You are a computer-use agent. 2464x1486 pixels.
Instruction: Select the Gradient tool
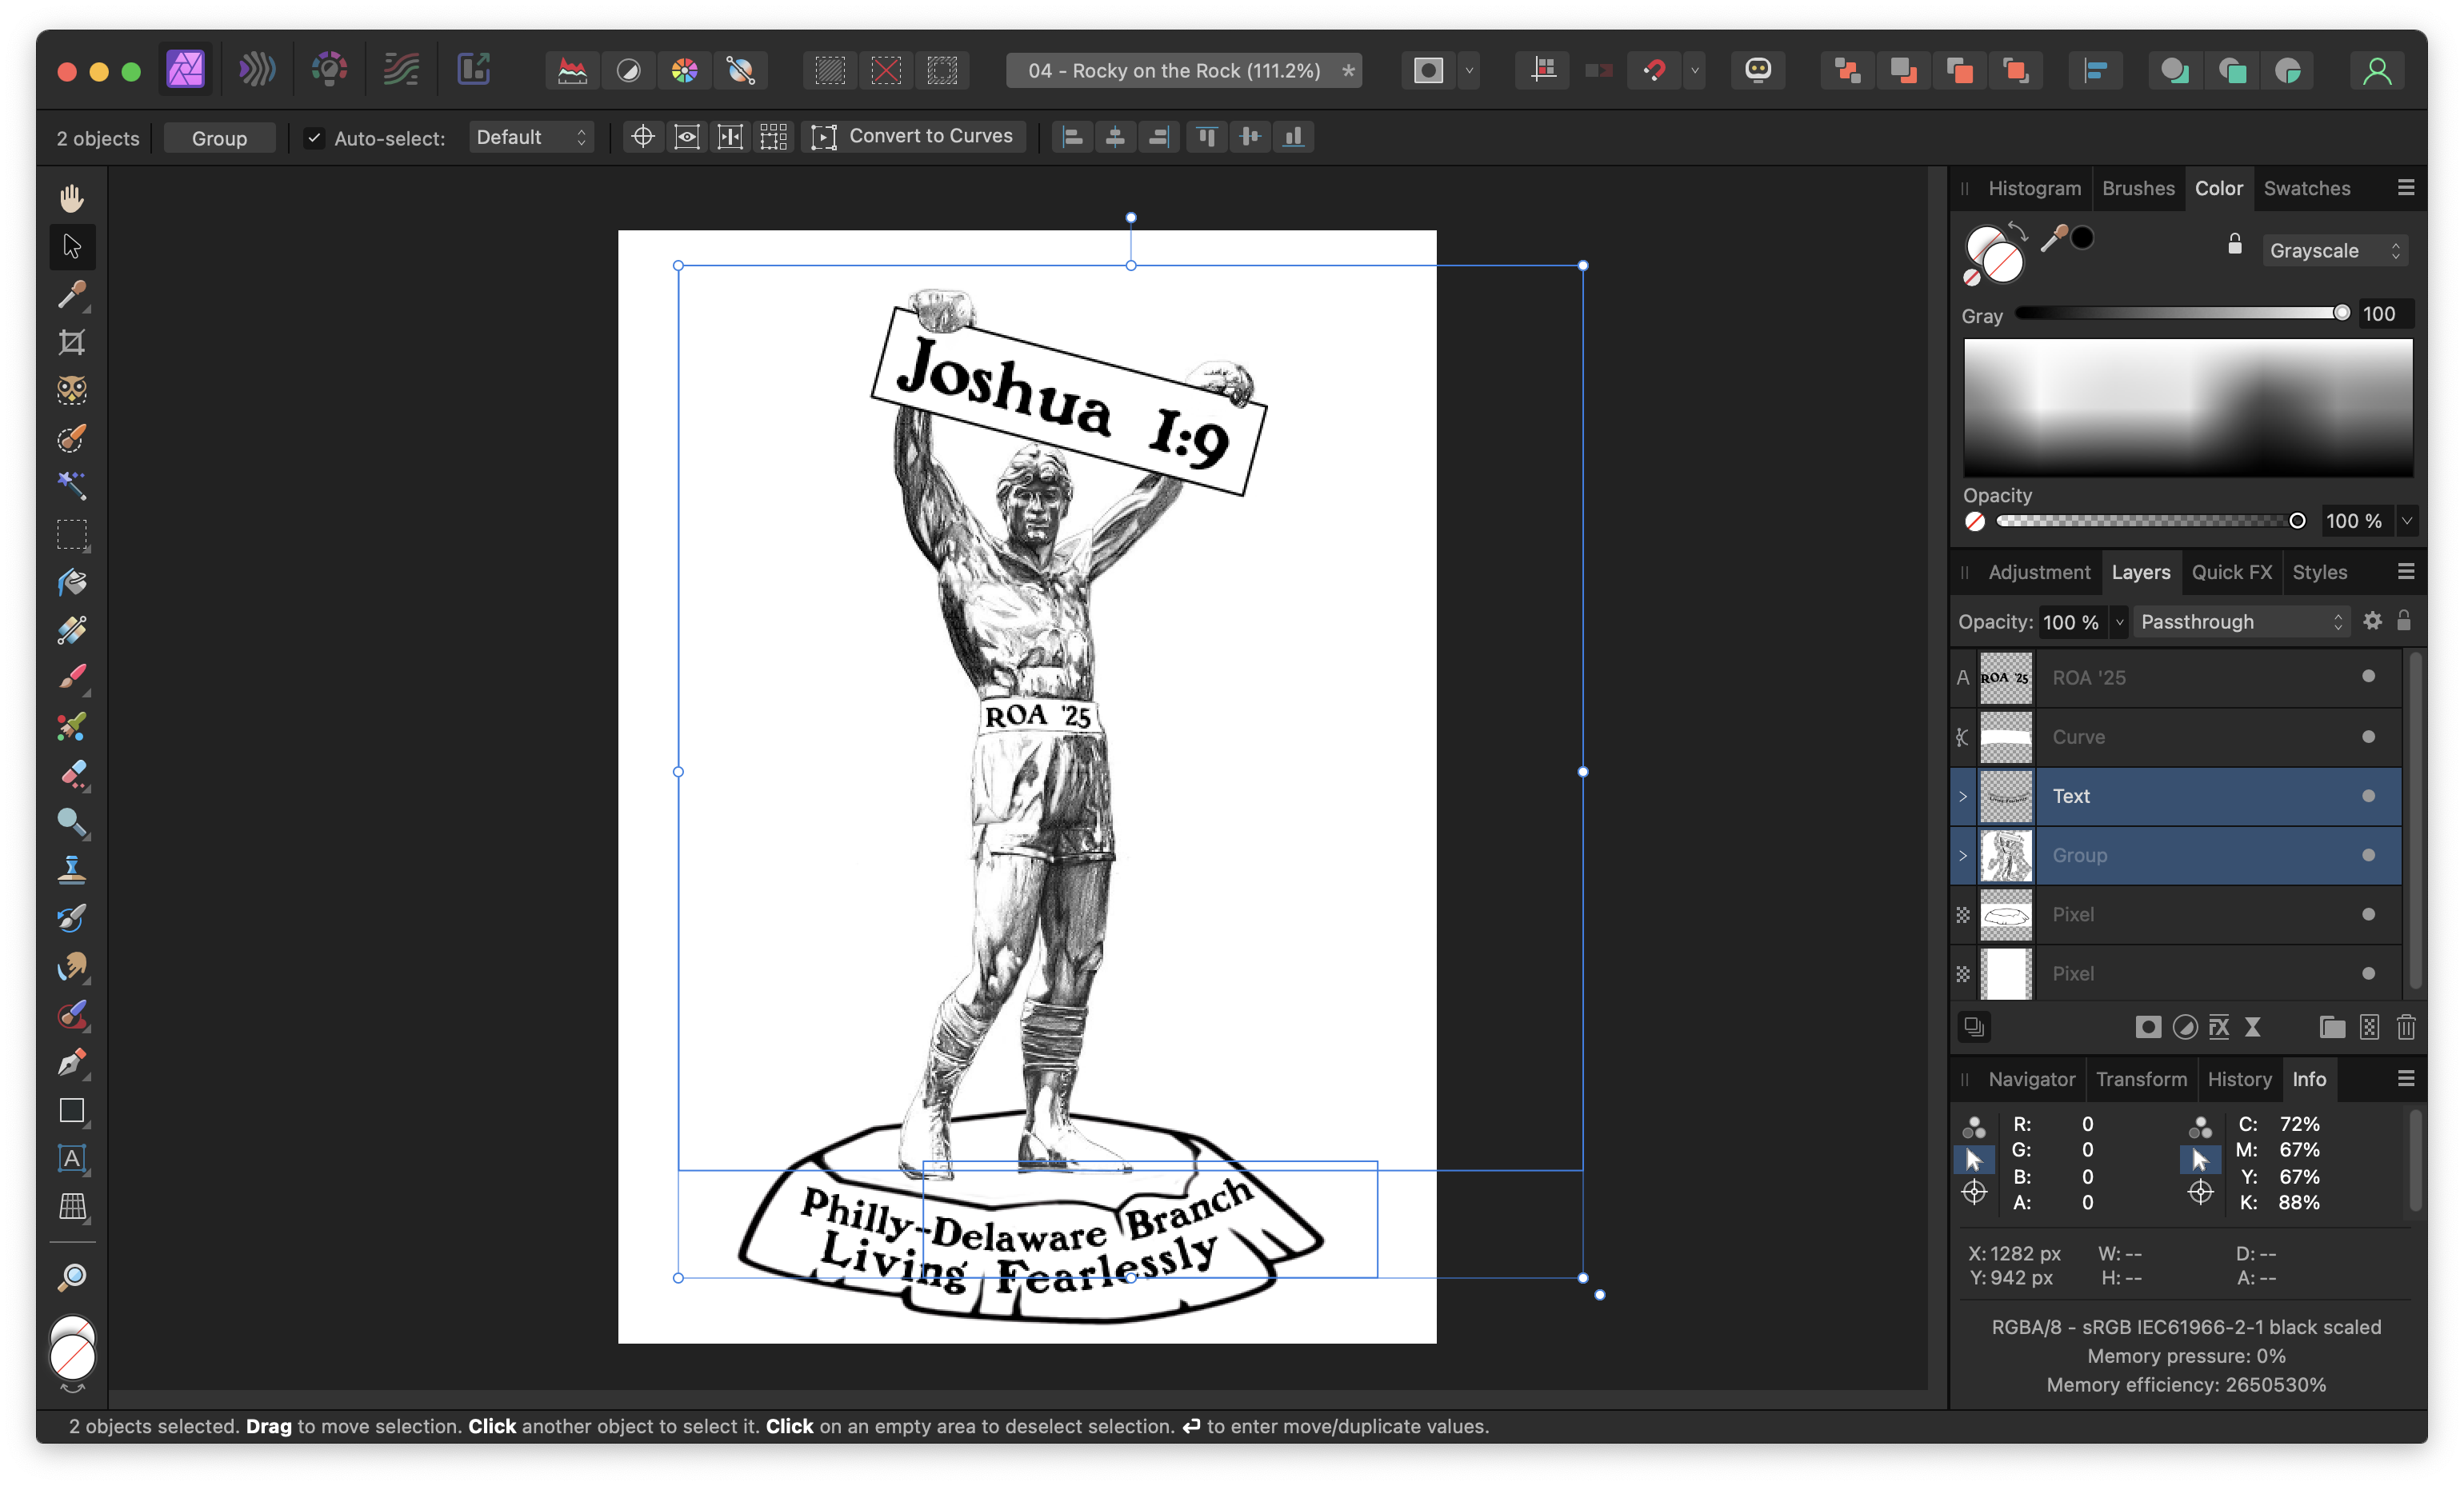coord(71,630)
